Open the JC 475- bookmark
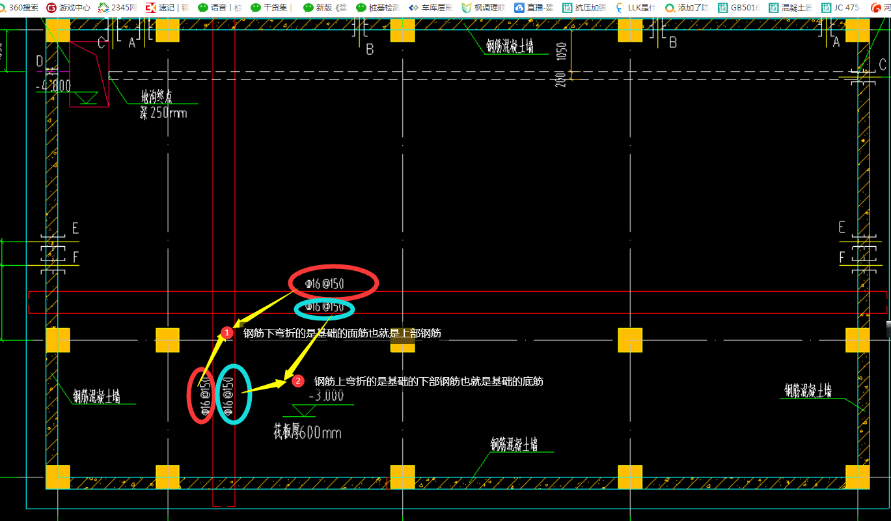The image size is (891, 521). coord(842,8)
